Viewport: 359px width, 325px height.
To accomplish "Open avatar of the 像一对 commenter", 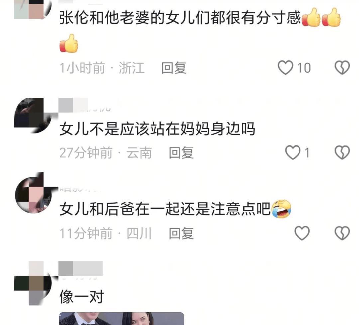I will [x=32, y=283].
